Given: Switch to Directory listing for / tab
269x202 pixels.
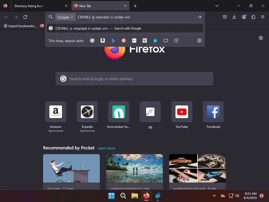Looking at the screenshot, I should 40,6.
